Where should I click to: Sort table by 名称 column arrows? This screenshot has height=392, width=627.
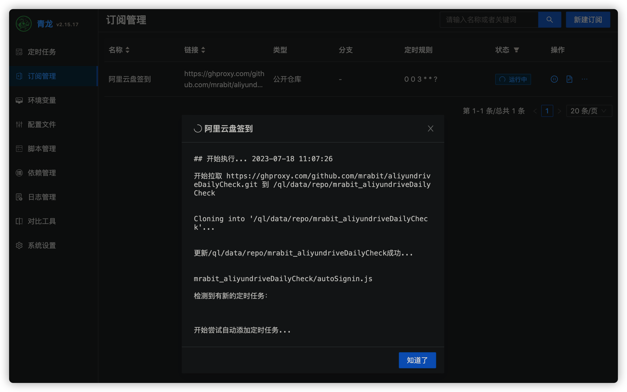point(127,50)
